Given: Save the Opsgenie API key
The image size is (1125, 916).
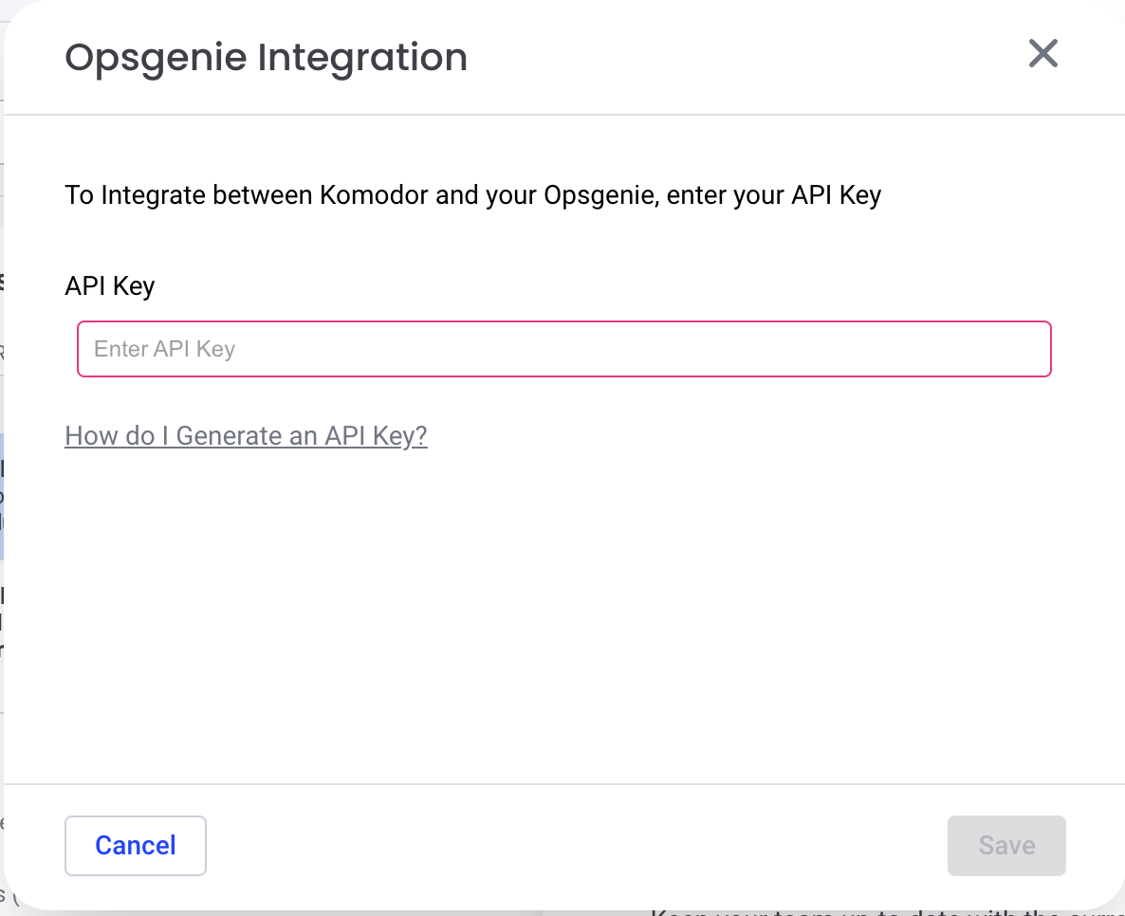Looking at the screenshot, I should click(x=1006, y=846).
